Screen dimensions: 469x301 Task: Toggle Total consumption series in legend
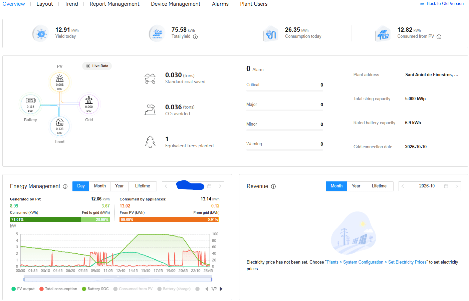tap(58, 289)
